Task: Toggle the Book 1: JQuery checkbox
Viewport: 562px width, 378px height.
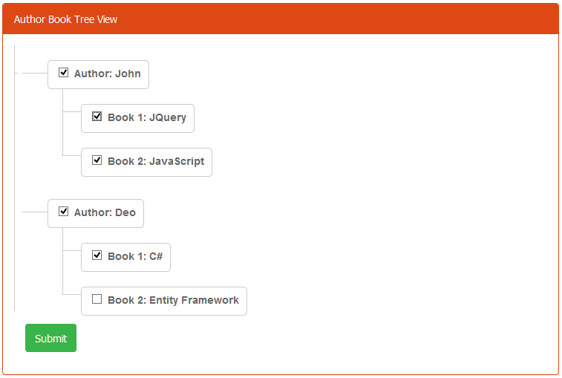Action: coord(97,117)
